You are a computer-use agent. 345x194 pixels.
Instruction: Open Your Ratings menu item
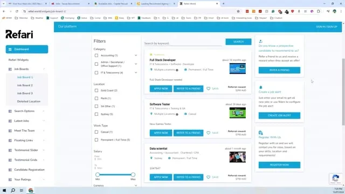[x=23, y=179]
